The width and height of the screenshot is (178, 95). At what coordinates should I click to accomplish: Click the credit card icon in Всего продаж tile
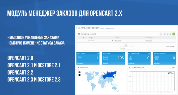pos(106,58)
